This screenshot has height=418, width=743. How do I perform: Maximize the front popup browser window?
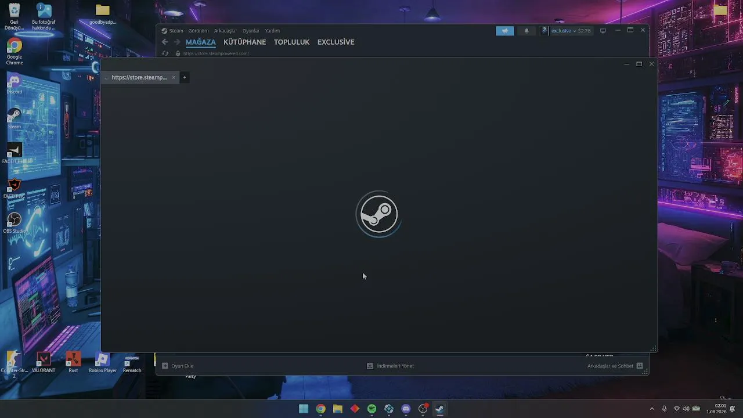pyautogui.click(x=639, y=64)
